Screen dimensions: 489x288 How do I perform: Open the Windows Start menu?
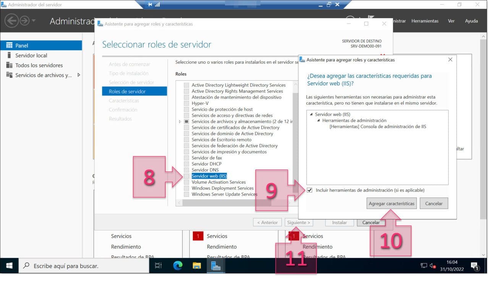[x=9, y=266]
